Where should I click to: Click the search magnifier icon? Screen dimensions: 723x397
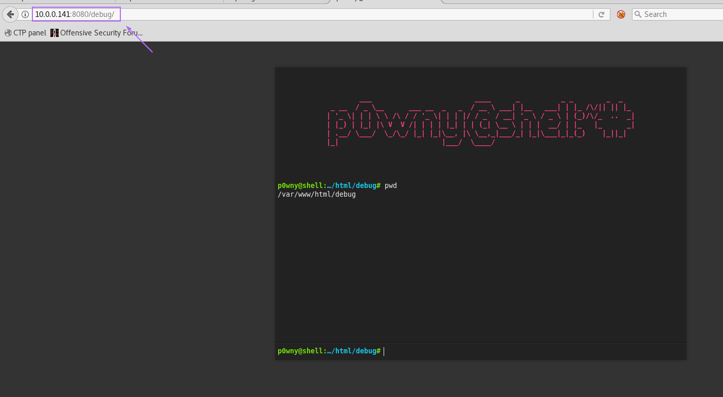pos(638,14)
